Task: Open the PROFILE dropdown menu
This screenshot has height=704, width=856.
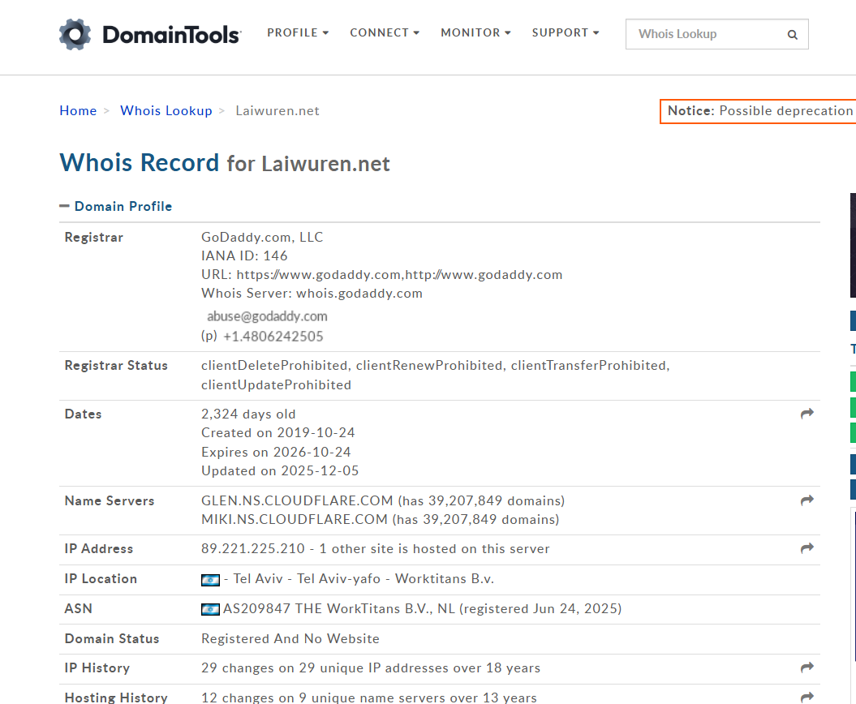Action: (x=298, y=32)
